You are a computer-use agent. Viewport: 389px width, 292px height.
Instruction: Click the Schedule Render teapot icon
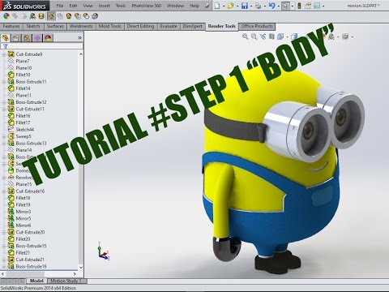point(86,16)
